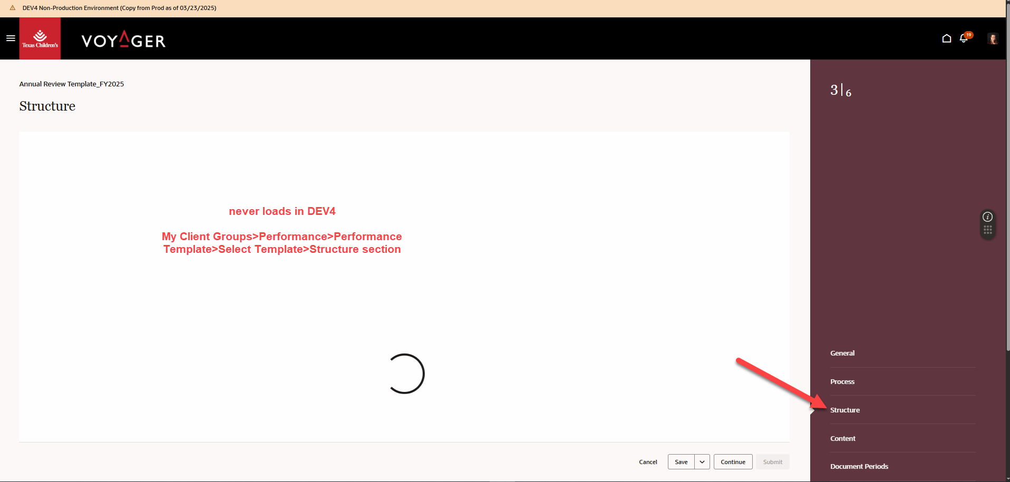
Task: Click the VOYAGER brand title
Action: 123,40
